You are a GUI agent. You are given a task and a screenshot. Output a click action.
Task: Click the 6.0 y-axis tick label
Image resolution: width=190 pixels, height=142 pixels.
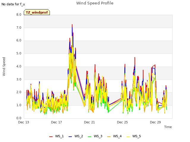19,41
